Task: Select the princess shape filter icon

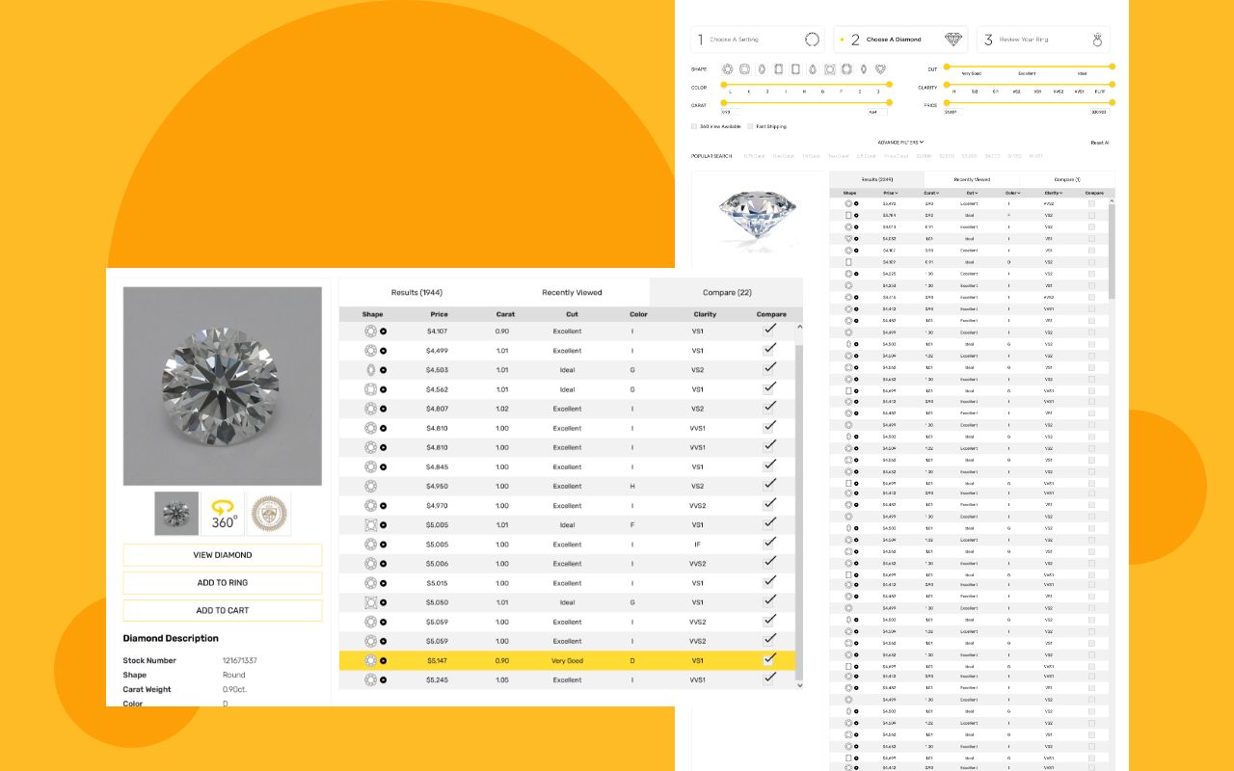Action: click(830, 69)
